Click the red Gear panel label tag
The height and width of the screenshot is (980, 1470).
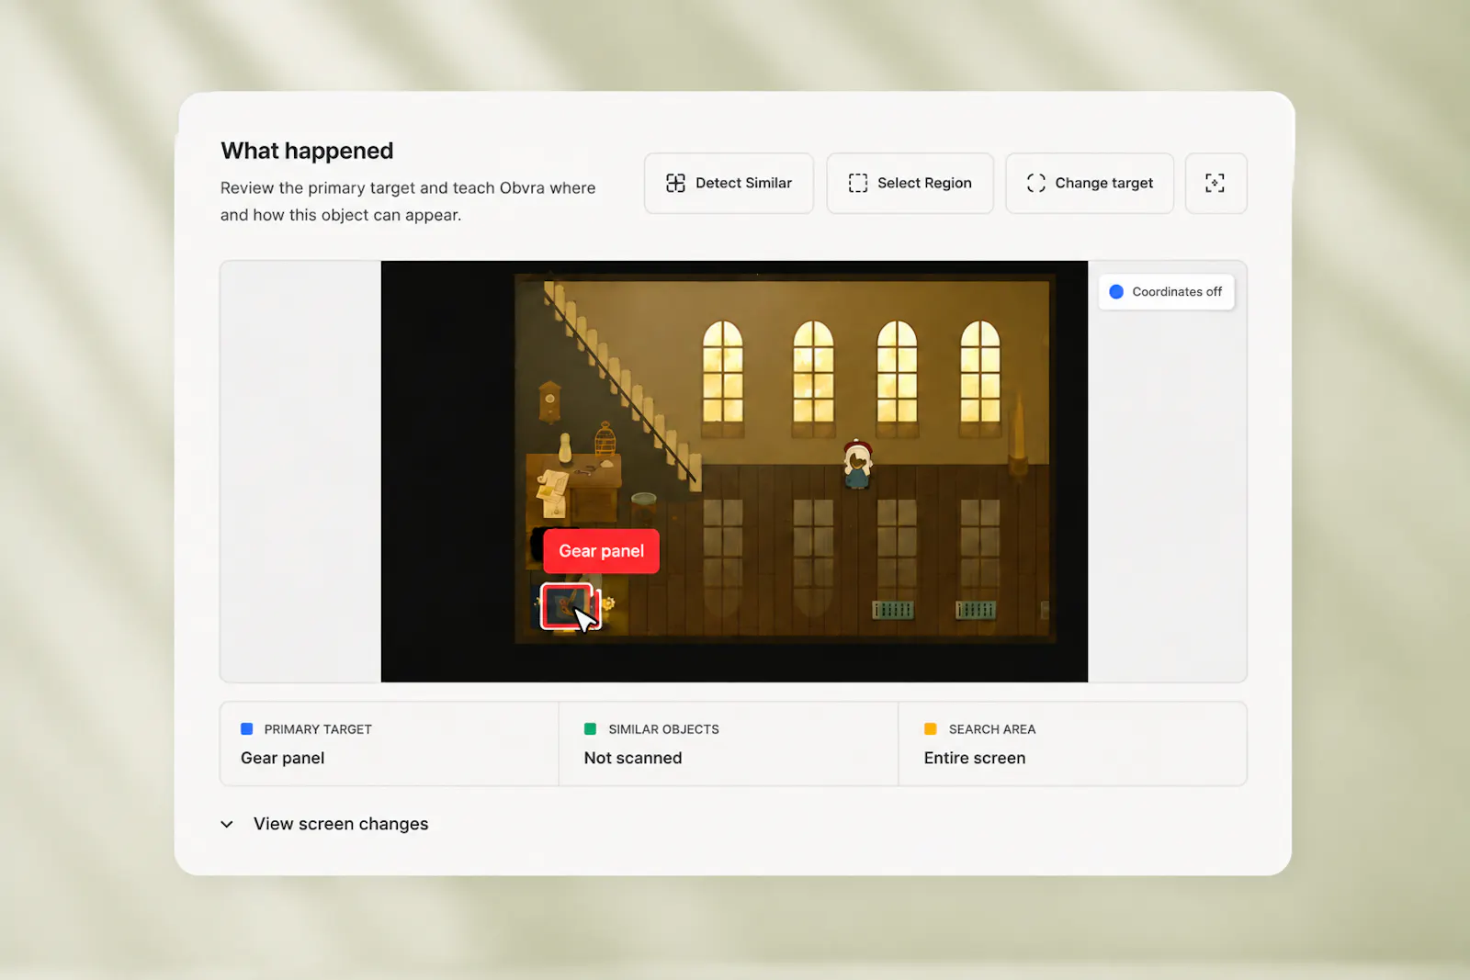[601, 551]
